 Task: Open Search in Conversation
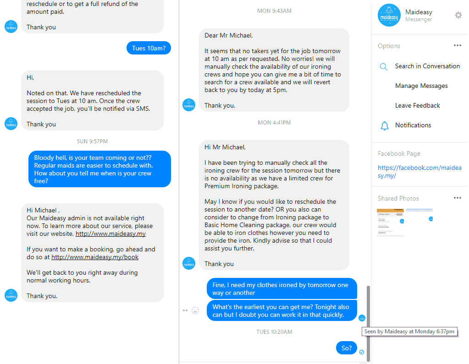[x=427, y=66]
